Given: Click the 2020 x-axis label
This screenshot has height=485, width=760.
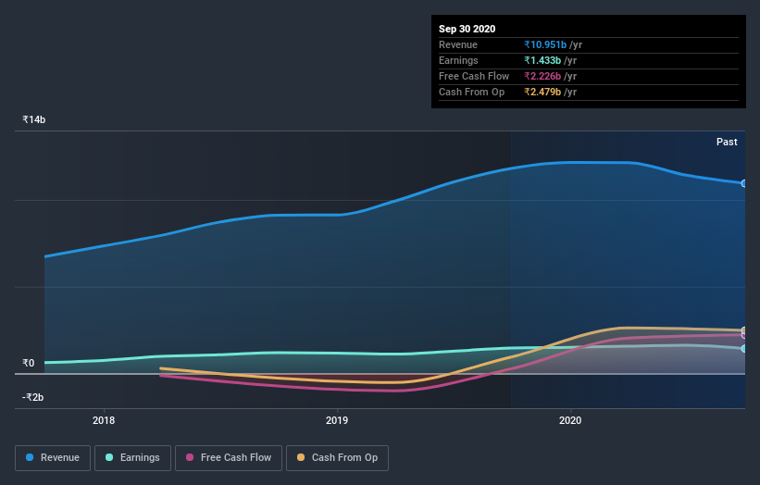Looking at the screenshot, I should (570, 420).
